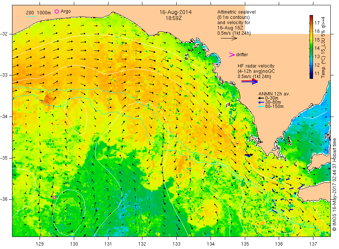The height and width of the screenshot is (249, 339).
Task: Click the cyan line under 200 1000m
Action: coord(31,16)
